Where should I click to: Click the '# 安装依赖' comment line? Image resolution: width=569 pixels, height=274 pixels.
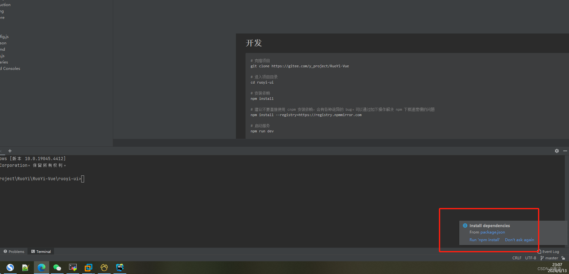[260, 93]
